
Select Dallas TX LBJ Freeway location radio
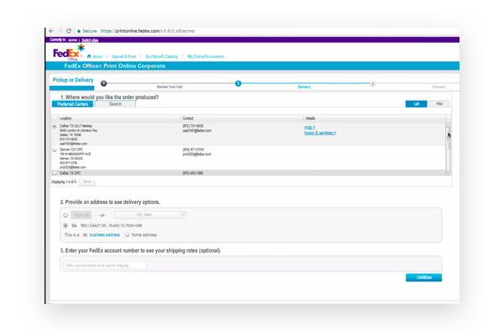[x=55, y=126]
